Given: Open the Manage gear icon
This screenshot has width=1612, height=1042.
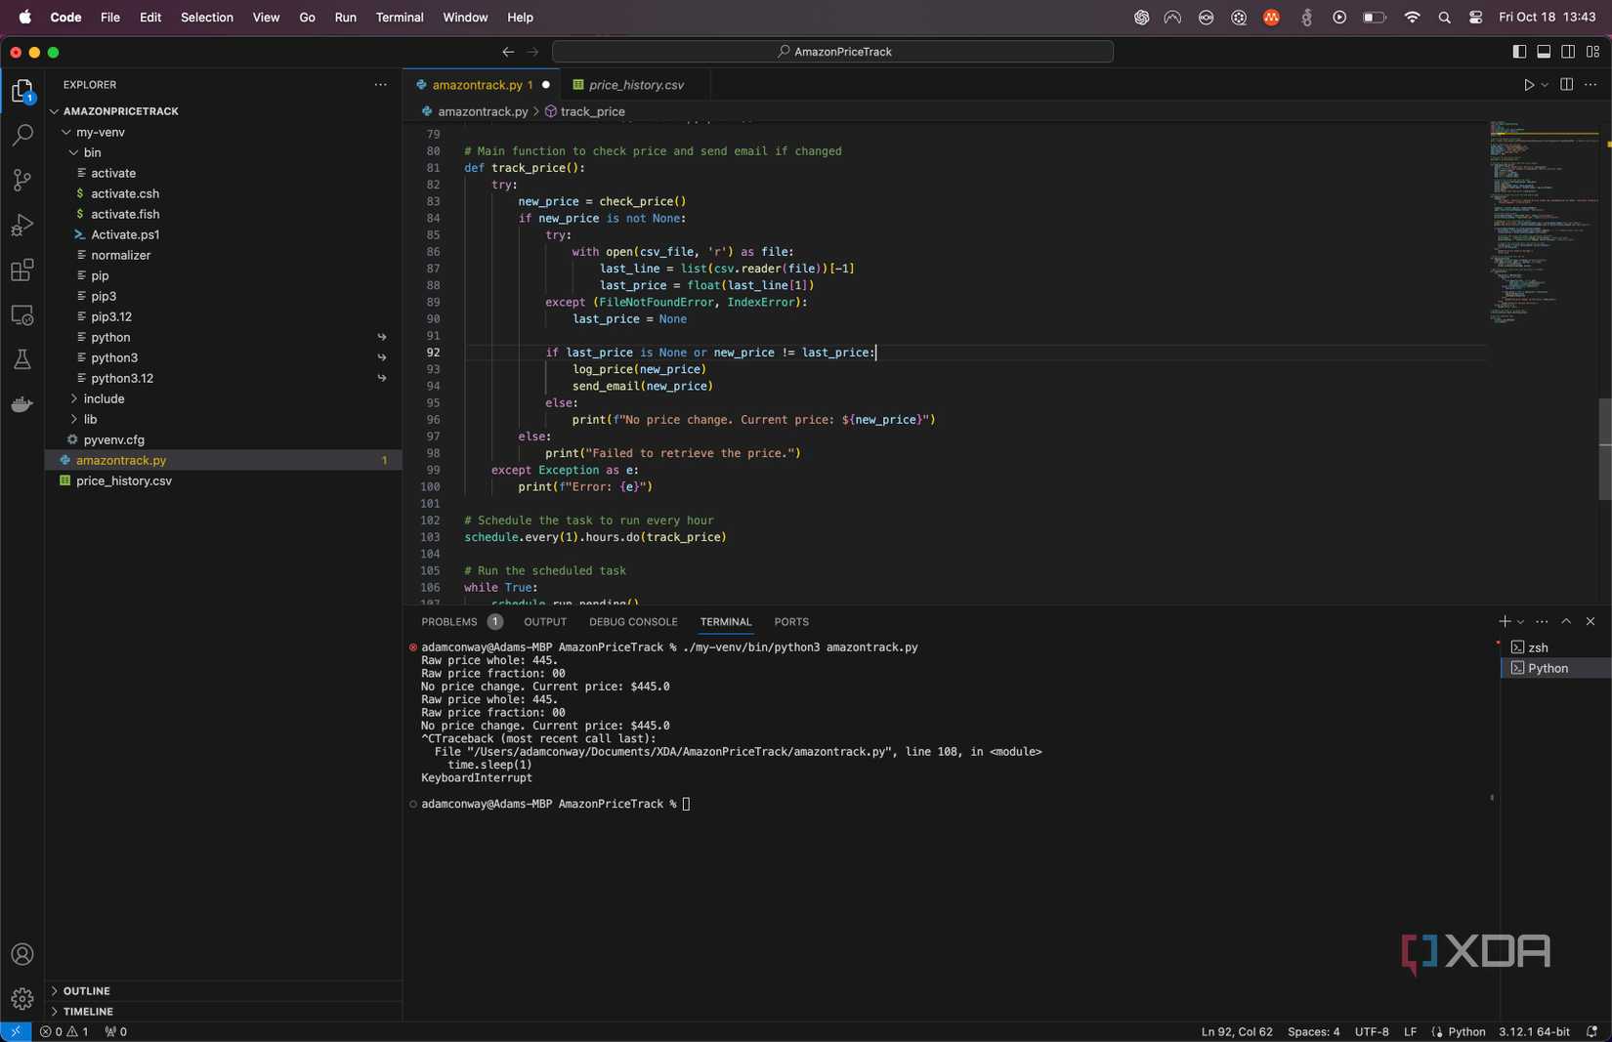Looking at the screenshot, I should coord(22,999).
